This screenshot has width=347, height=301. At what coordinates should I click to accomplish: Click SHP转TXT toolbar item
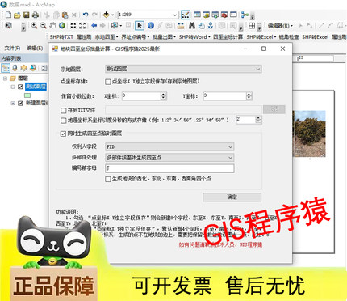61,37
